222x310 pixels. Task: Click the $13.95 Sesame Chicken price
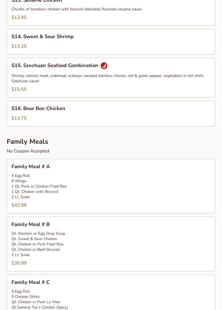(x=19, y=17)
